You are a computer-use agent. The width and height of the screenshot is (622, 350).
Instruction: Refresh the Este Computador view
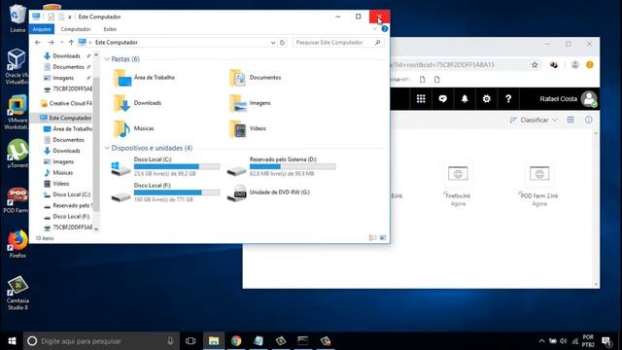tap(282, 43)
